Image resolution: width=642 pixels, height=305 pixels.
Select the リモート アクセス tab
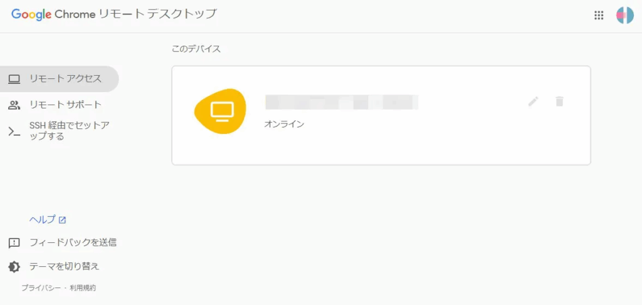pyautogui.click(x=65, y=79)
